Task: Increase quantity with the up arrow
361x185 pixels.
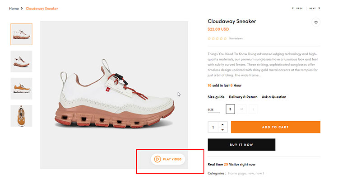Action: pos(222,124)
